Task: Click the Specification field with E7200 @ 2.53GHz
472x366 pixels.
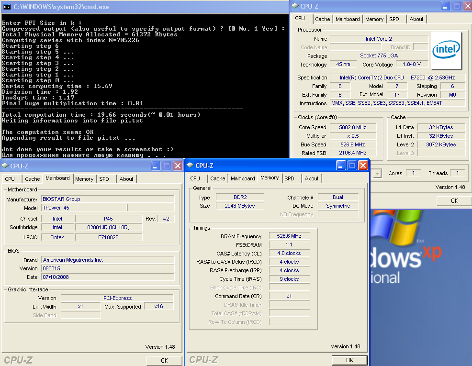Action: coord(397,78)
